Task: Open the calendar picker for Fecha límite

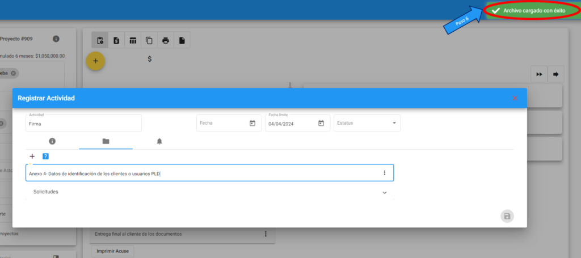Action: [x=321, y=123]
